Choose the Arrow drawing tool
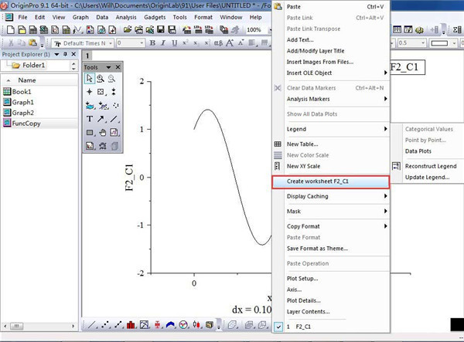 click(101, 119)
